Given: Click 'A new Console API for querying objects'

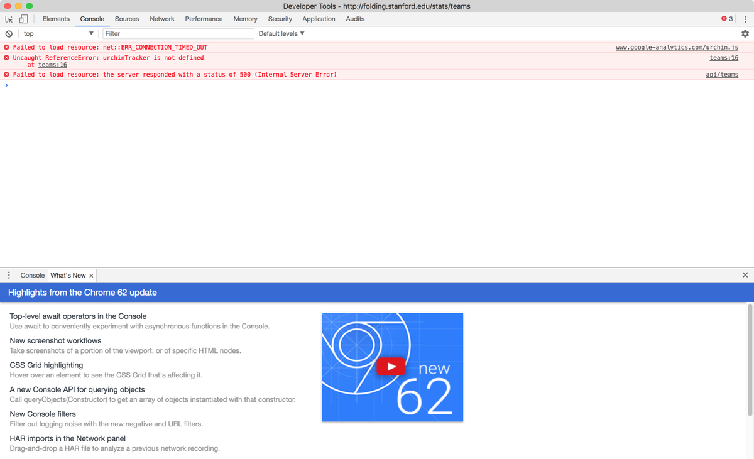Looking at the screenshot, I should point(77,390).
